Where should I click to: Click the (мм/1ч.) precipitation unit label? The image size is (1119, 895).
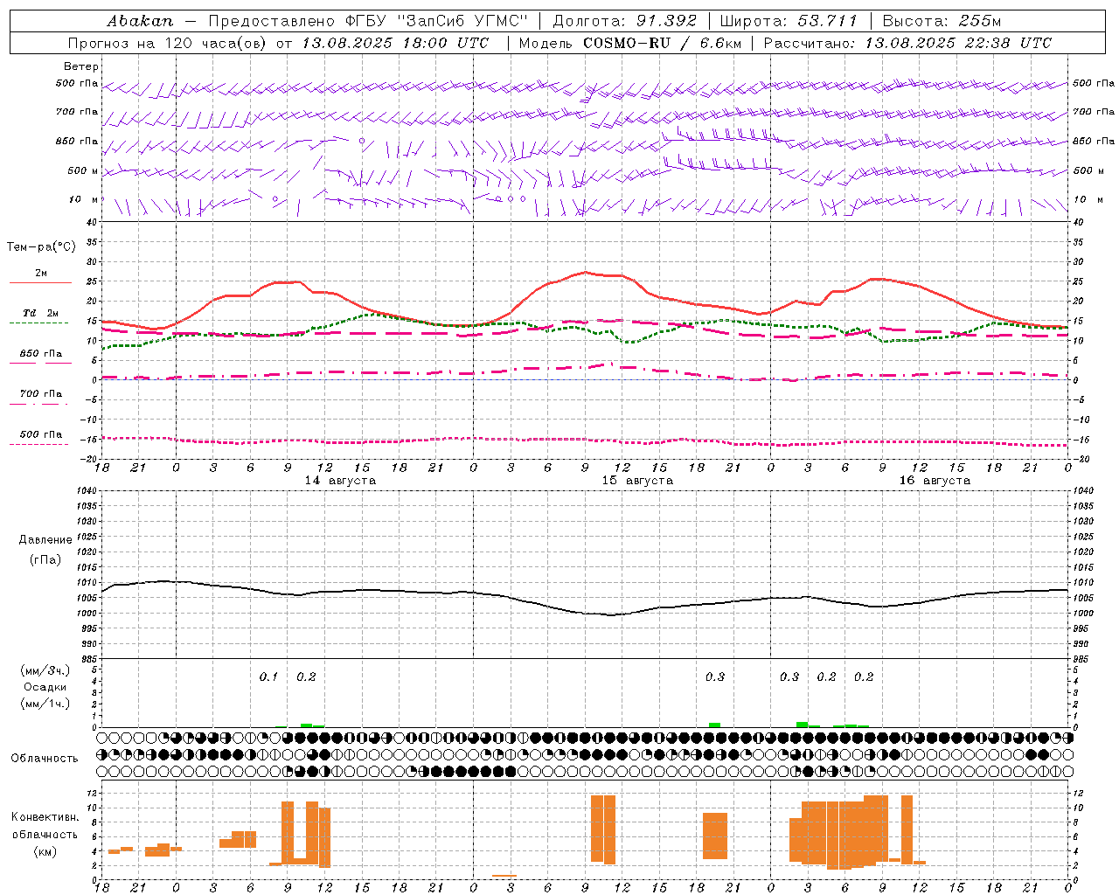[45, 704]
